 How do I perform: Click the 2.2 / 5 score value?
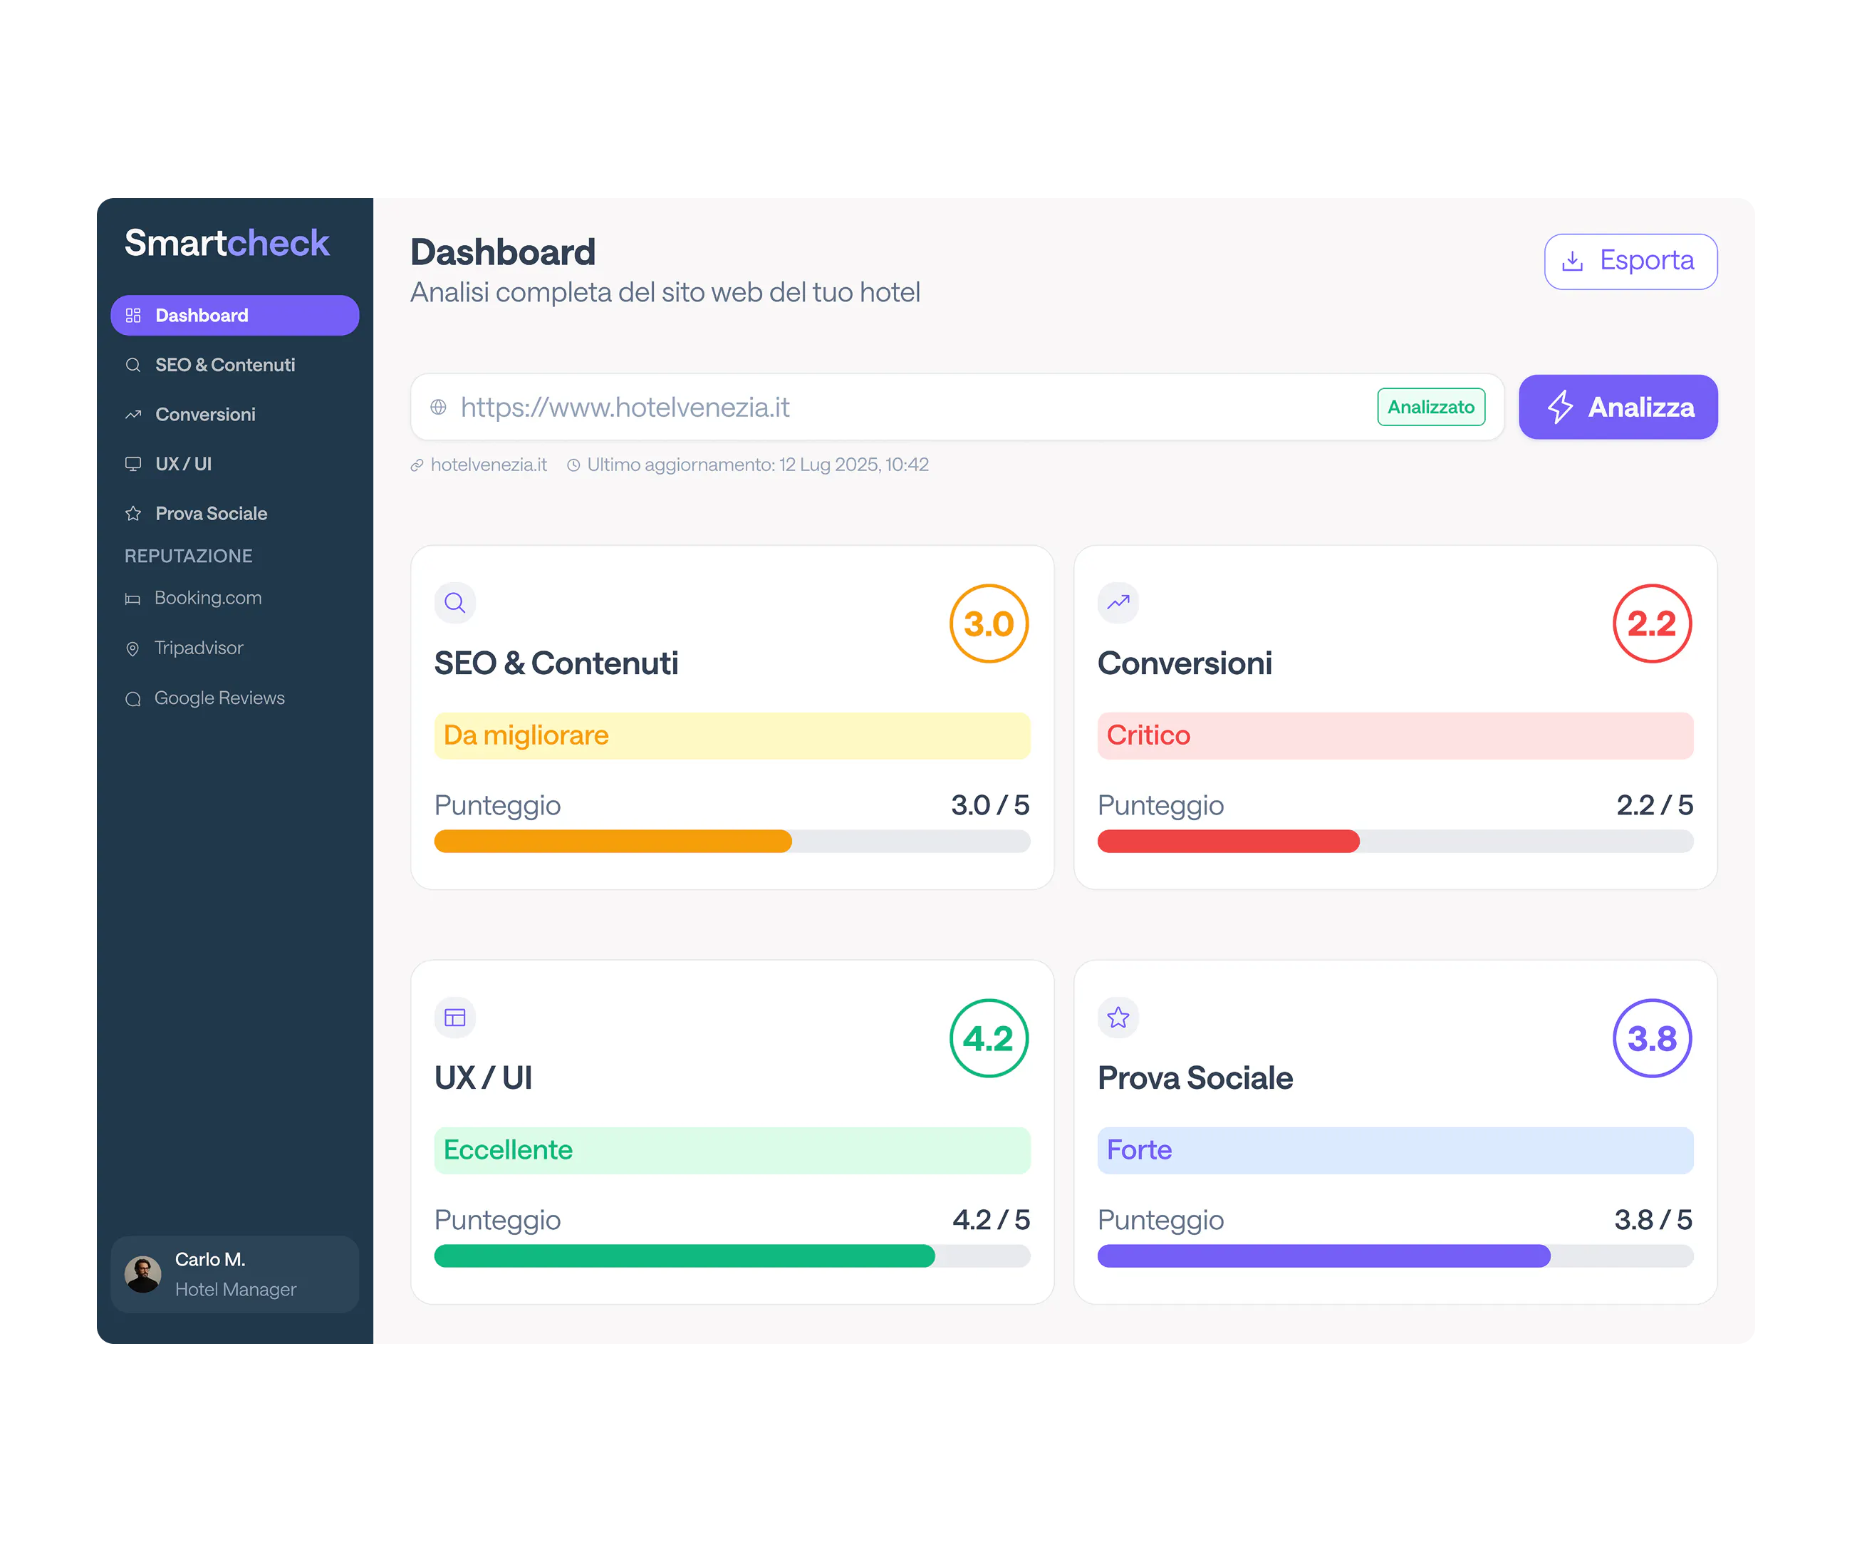(x=1655, y=805)
